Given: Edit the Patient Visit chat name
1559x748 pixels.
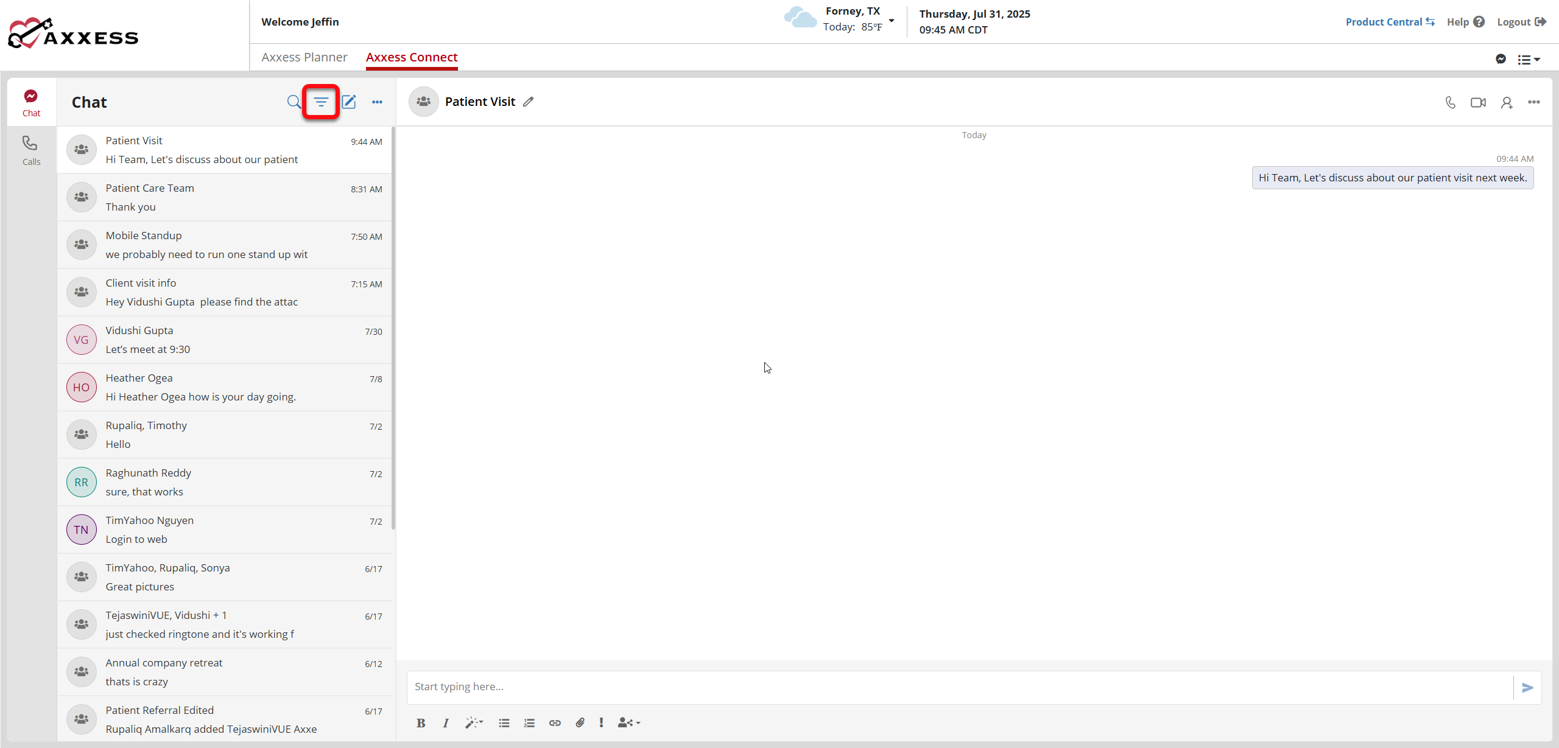Looking at the screenshot, I should point(528,102).
